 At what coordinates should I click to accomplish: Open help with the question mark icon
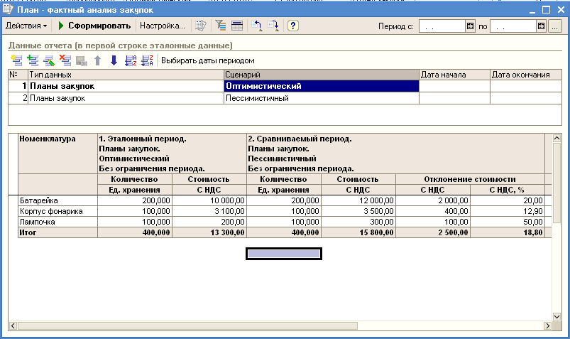(292, 26)
